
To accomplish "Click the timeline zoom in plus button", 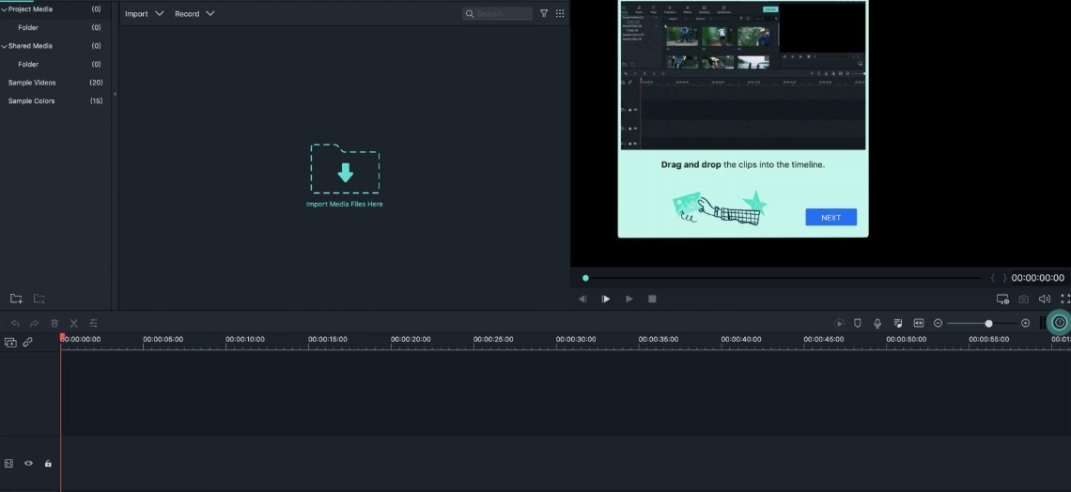I will coord(1025,323).
